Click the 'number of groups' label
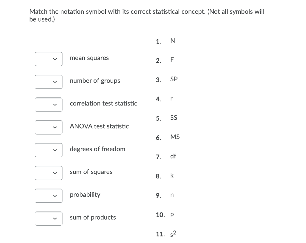This screenshot has height=243, width=306. coord(95,81)
